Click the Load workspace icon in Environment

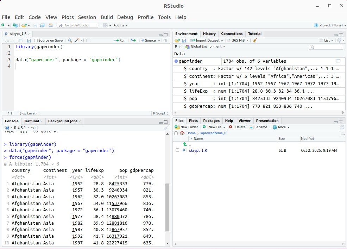(x=177, y=41)
